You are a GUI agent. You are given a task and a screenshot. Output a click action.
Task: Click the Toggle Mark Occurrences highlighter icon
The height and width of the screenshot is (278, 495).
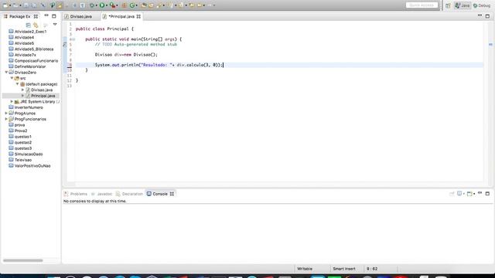pos(60,5)
